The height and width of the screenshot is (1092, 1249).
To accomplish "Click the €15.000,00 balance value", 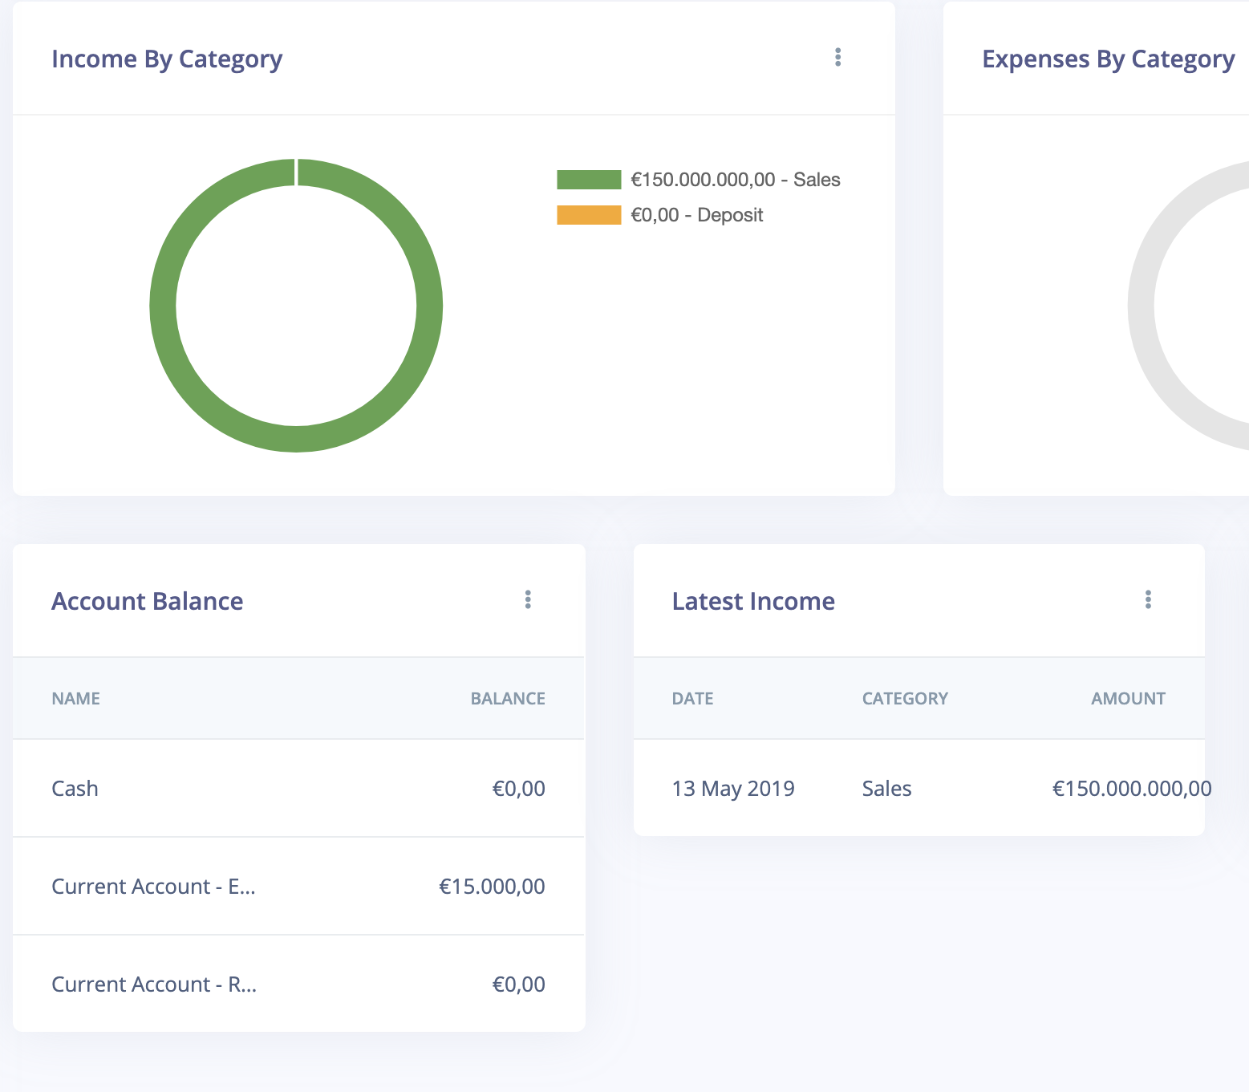I will (x=492, y=886).
